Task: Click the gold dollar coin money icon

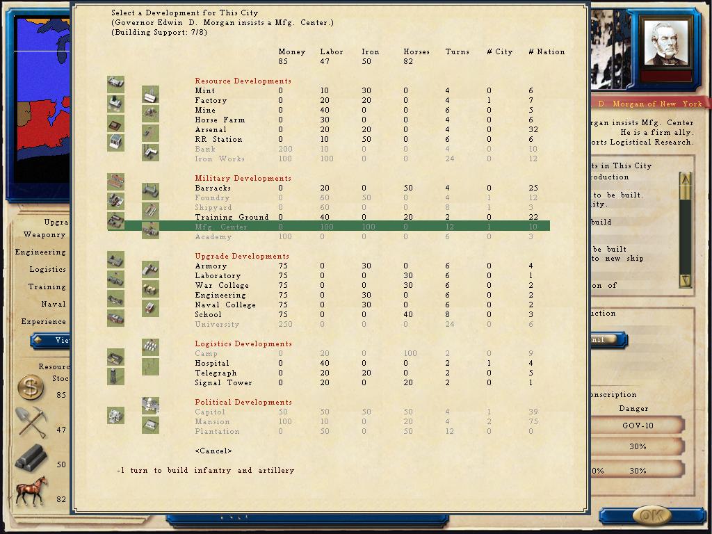Action: [x=31, y=388]
